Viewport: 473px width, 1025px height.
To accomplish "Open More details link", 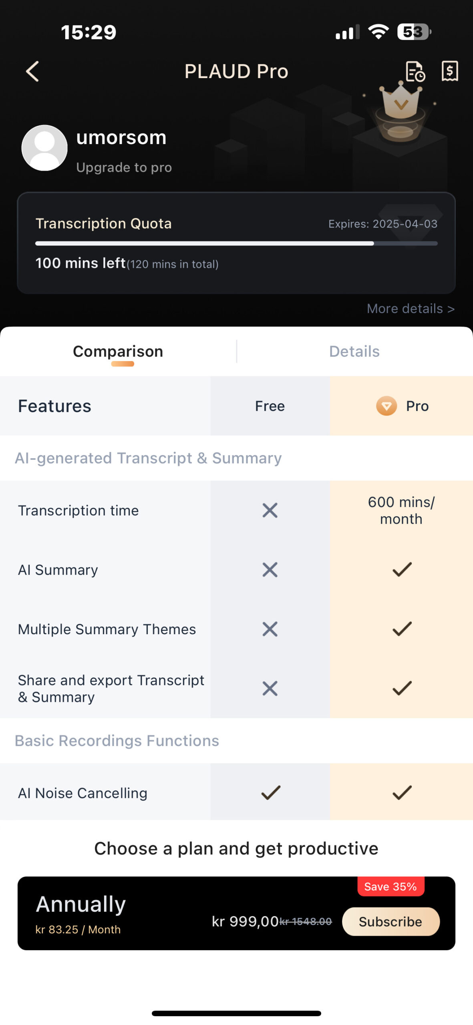I will tap(411, 308).
